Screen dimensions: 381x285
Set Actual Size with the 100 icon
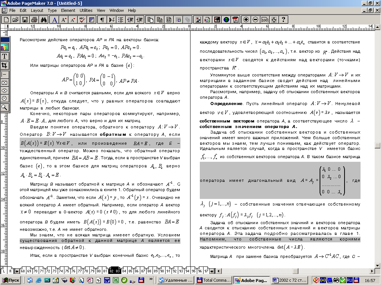coord(265,20)
